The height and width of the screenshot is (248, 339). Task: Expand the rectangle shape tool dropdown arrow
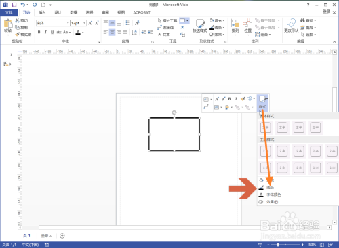click(x=187, y=21)
